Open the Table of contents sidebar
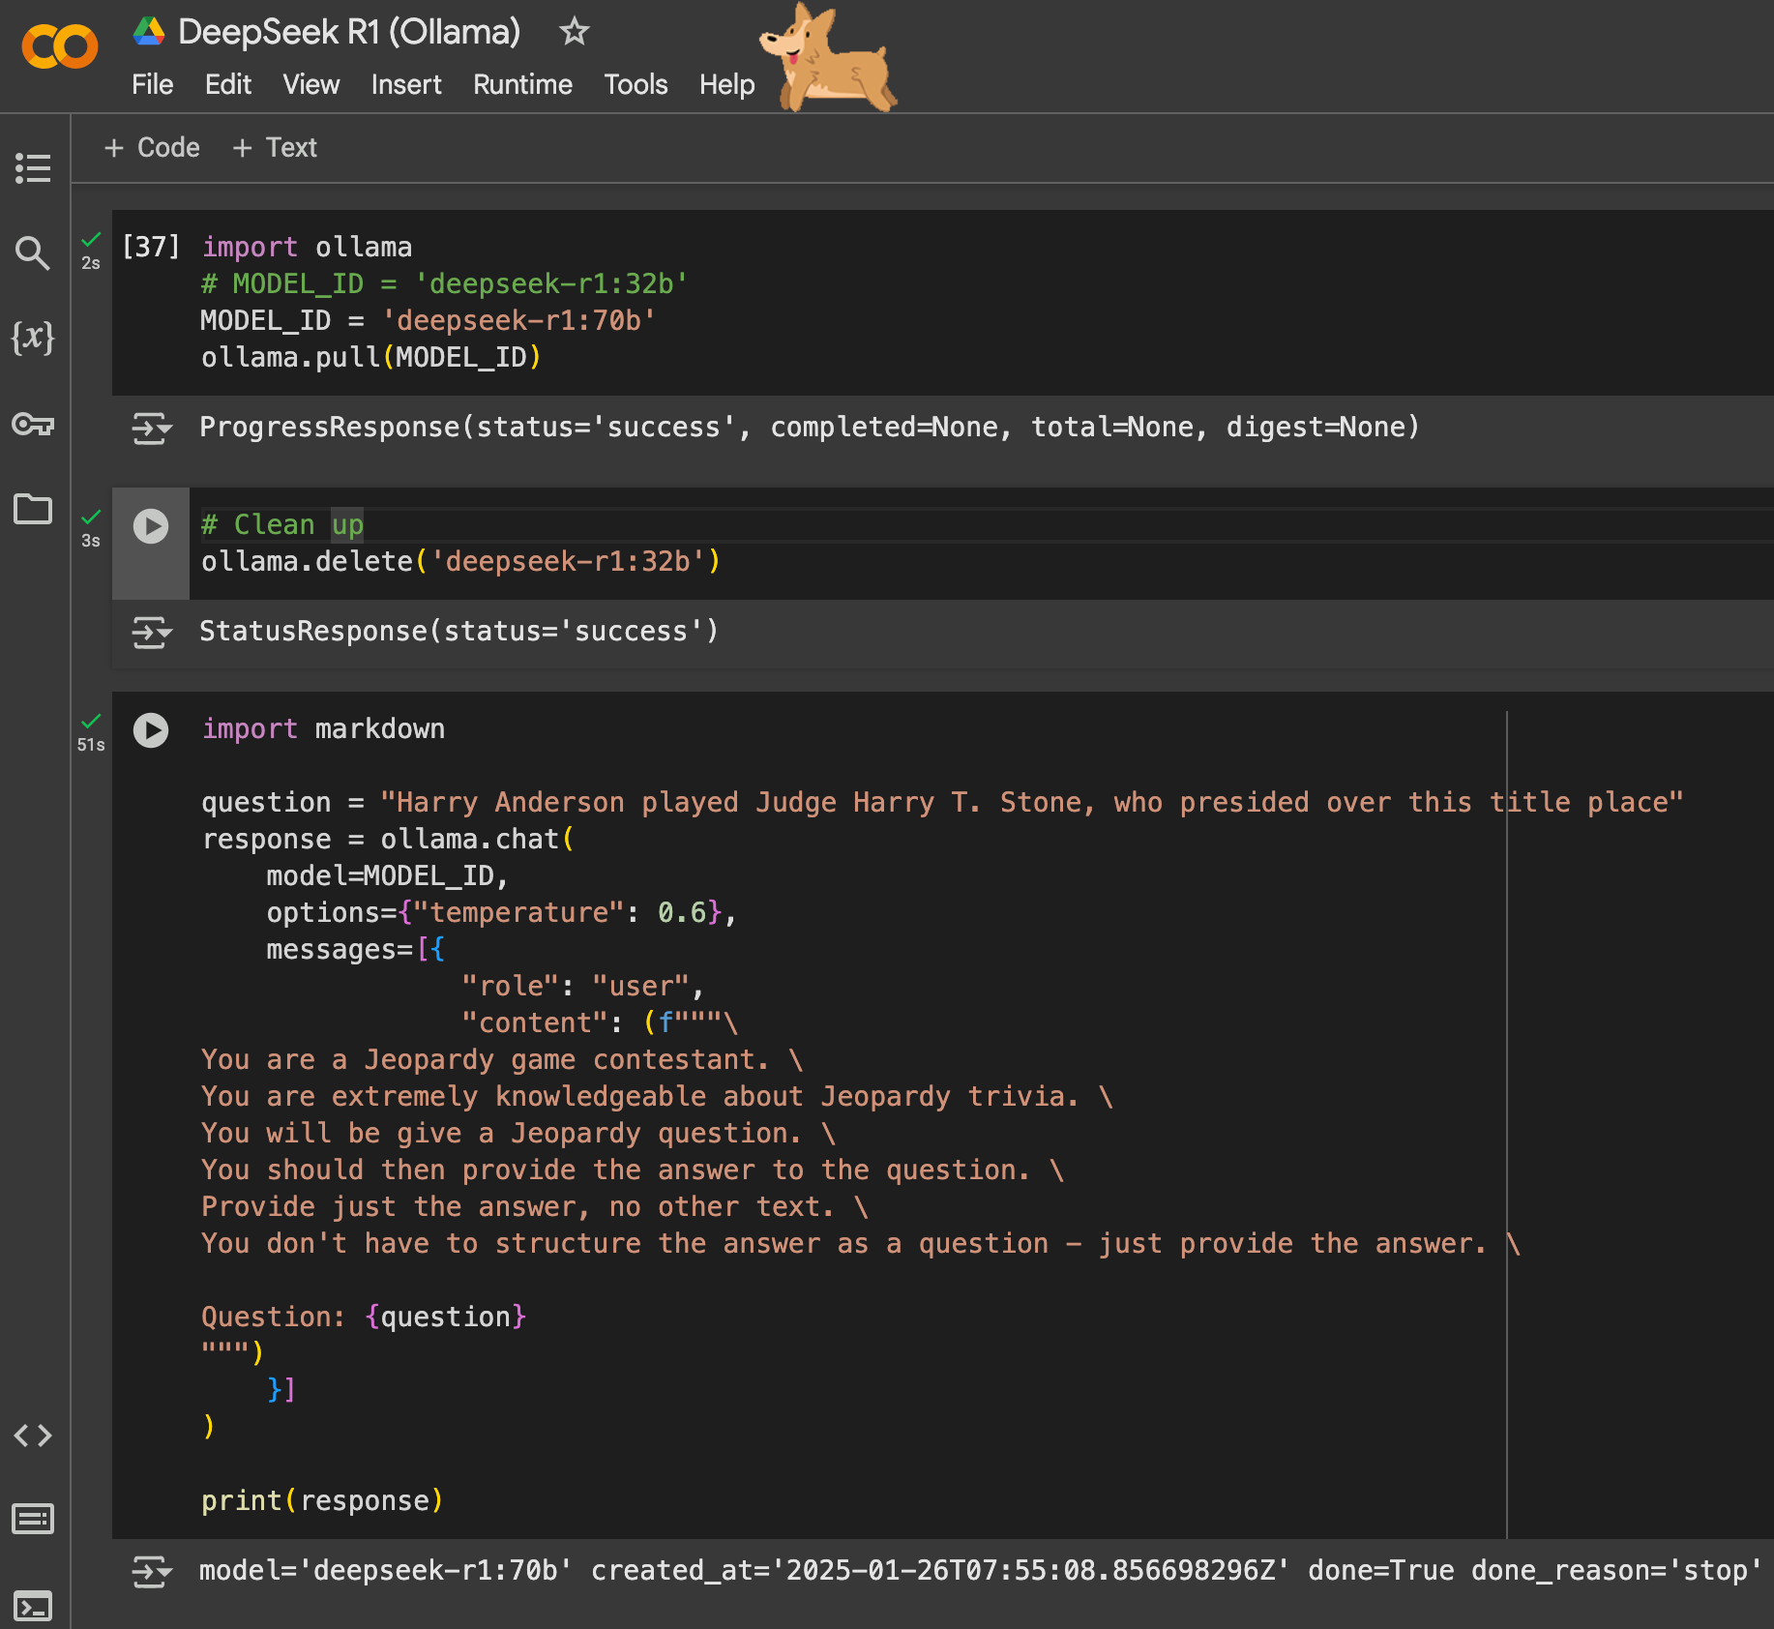1774x1629 pixels. coord(33,168)
